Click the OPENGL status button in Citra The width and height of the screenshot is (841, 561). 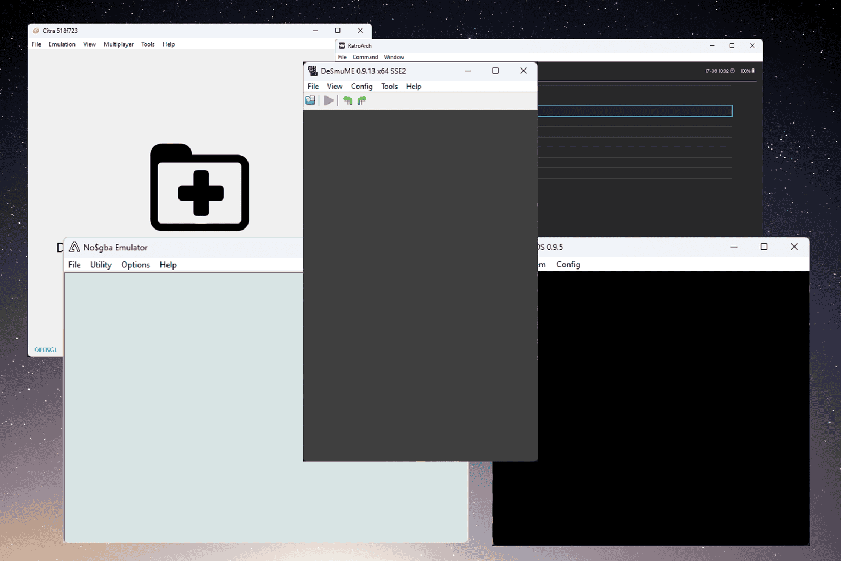(45, 350)
